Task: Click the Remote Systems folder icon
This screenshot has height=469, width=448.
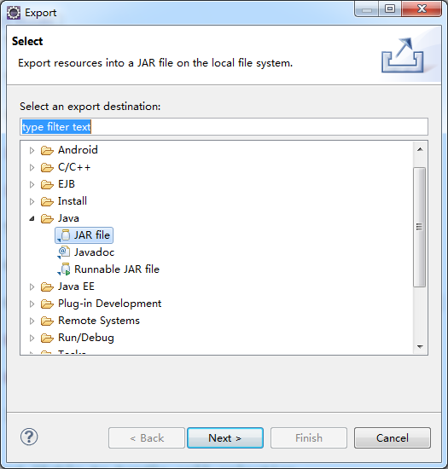Action: tap(47, 321)
